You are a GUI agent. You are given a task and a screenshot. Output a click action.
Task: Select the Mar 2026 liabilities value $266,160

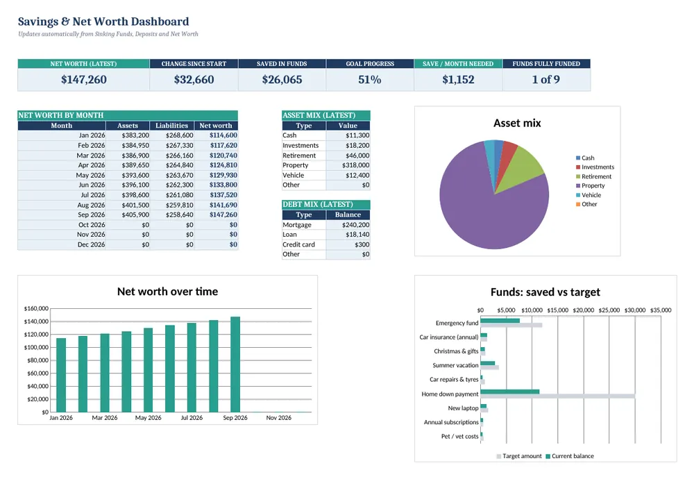[171, 156]
